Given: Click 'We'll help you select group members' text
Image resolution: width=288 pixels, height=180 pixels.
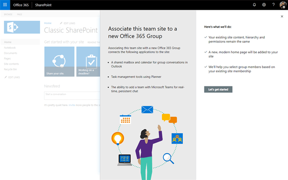Looking at the screenshot, I should point(241,69).
